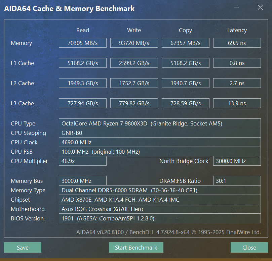Click the CPU Type label
272x261 pixels.
pyautogui.click(x=23, y=123)
